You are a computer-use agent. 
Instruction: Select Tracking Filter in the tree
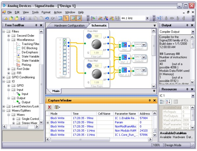click(31, 44)
